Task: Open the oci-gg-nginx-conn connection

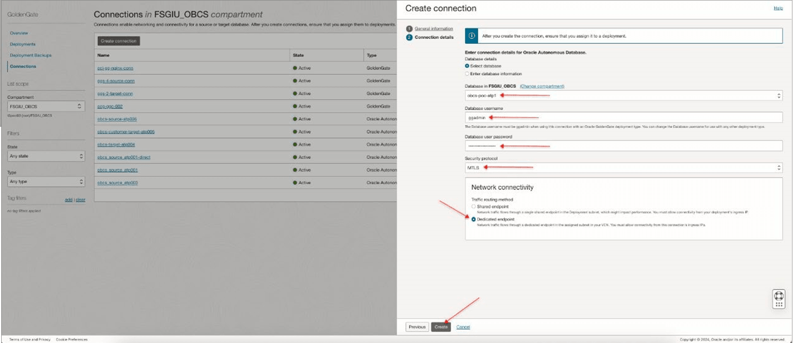Action: tap(116, 68)
